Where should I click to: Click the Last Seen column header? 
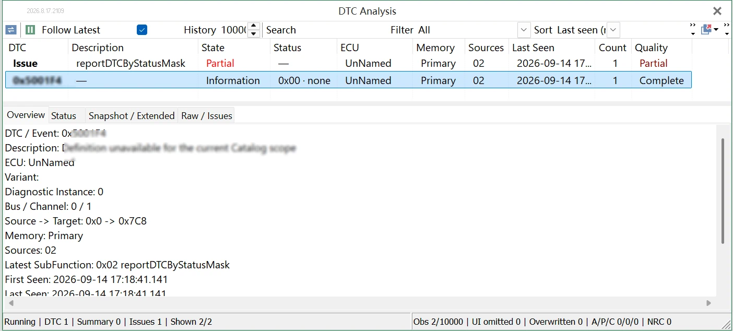[x=552, y=48]
